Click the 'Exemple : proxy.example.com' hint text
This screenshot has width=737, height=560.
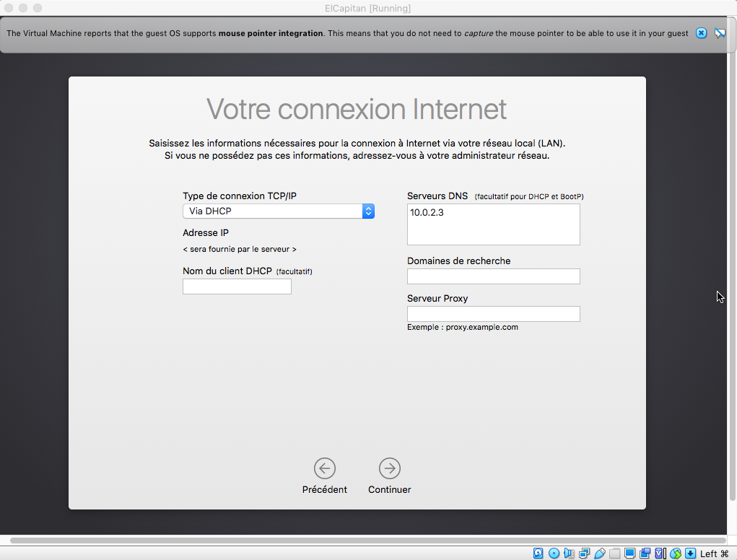(x=463, y=327)
